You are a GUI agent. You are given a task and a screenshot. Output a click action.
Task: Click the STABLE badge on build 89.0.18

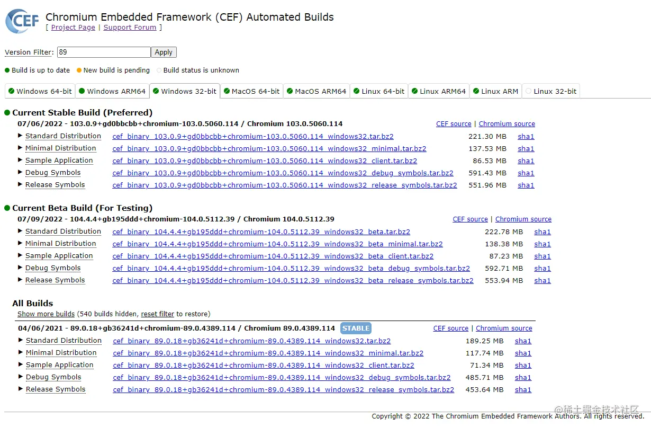tap(356, 328)
